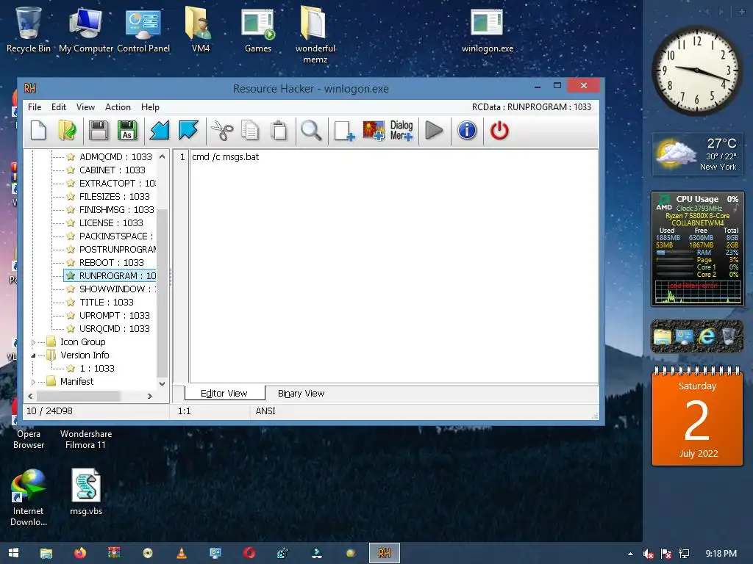Screen dimensions: 753x564
Task: Copy with the two-pages toolbar icon
Action: click(250, 131)
